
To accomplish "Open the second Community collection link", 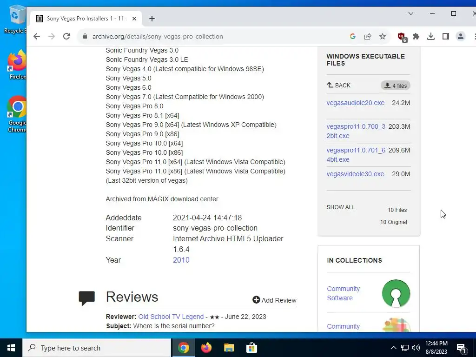I will [x=344, y=326].
